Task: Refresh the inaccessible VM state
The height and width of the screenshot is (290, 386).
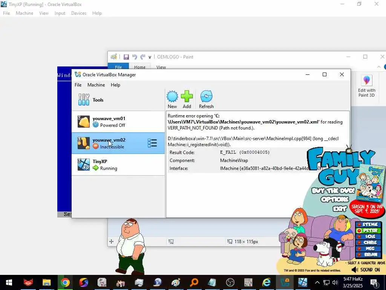Action: (206, 99)
